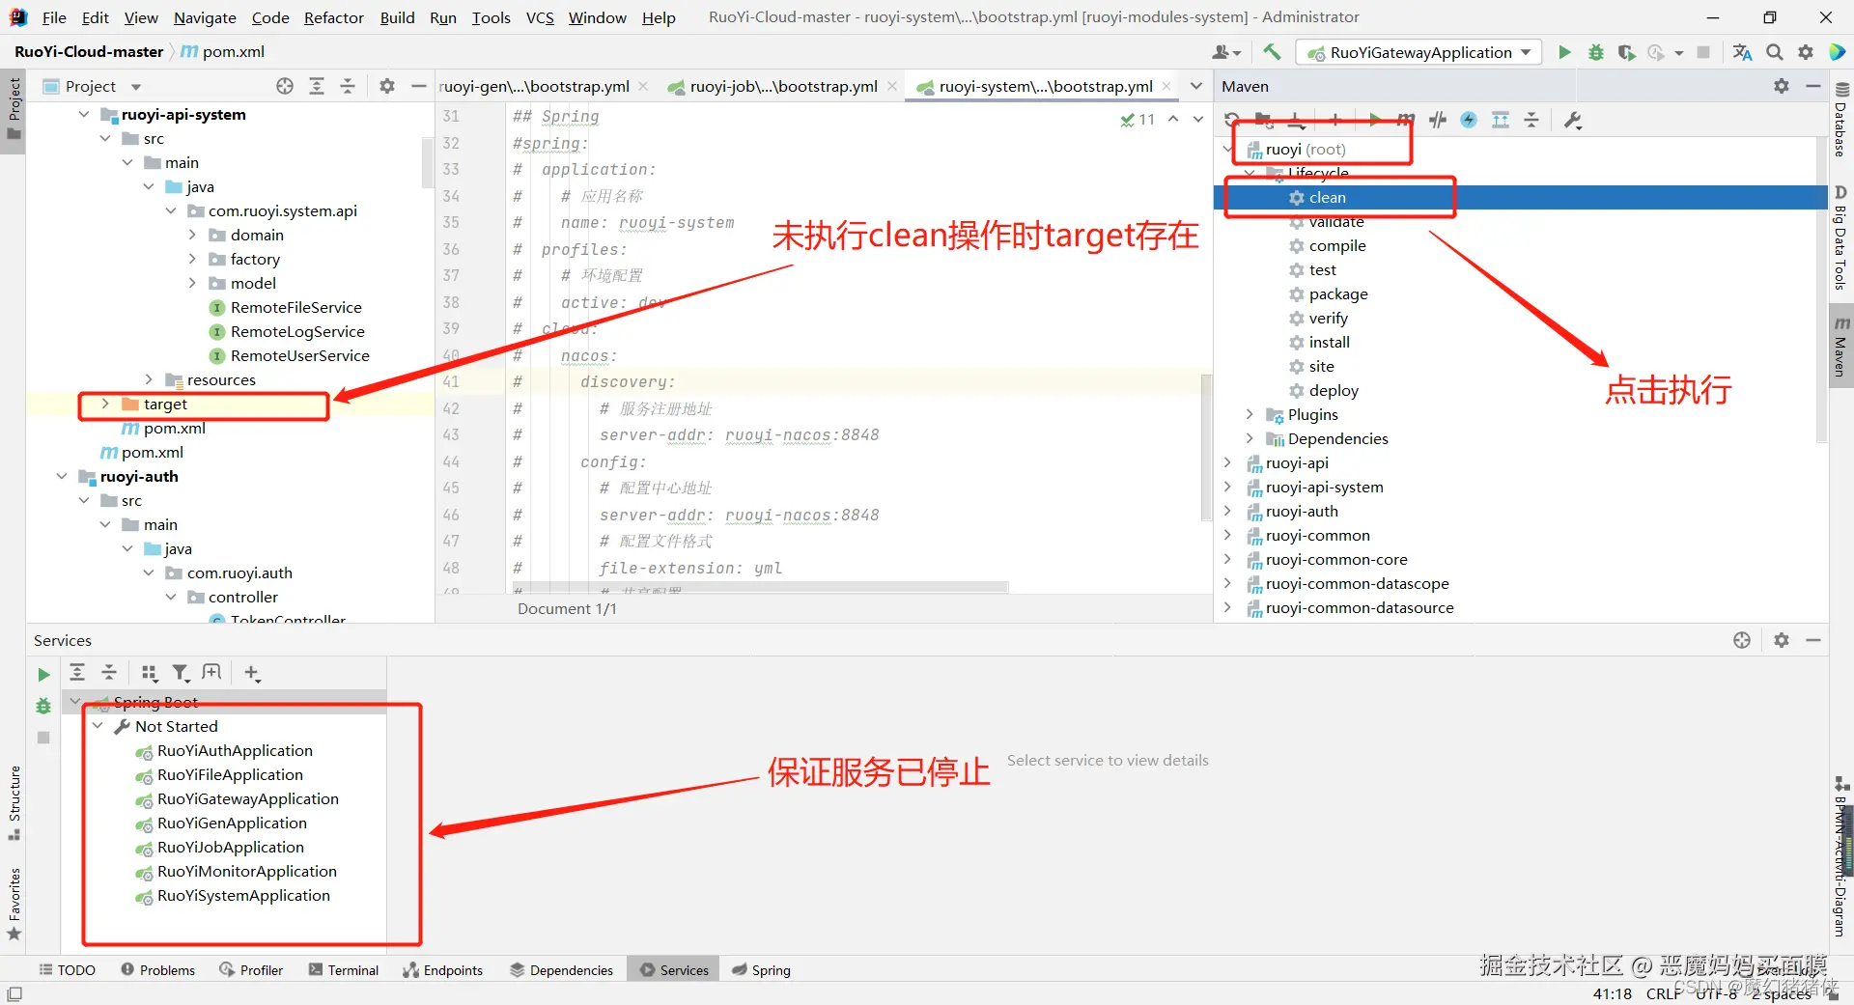
Task: Open Project panel gear options
Action: point(387,86)
